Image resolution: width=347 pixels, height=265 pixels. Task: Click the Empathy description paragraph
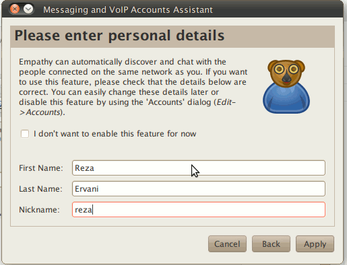pyautogui.click(x=133, y=87)
